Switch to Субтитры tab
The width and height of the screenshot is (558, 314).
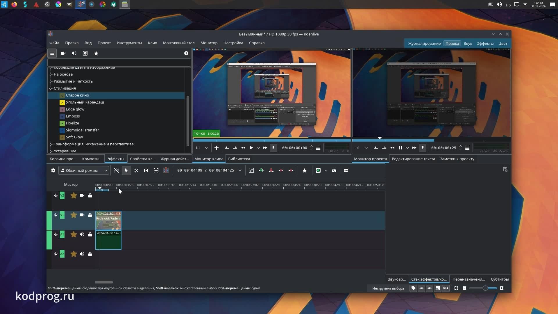(500, 279)
